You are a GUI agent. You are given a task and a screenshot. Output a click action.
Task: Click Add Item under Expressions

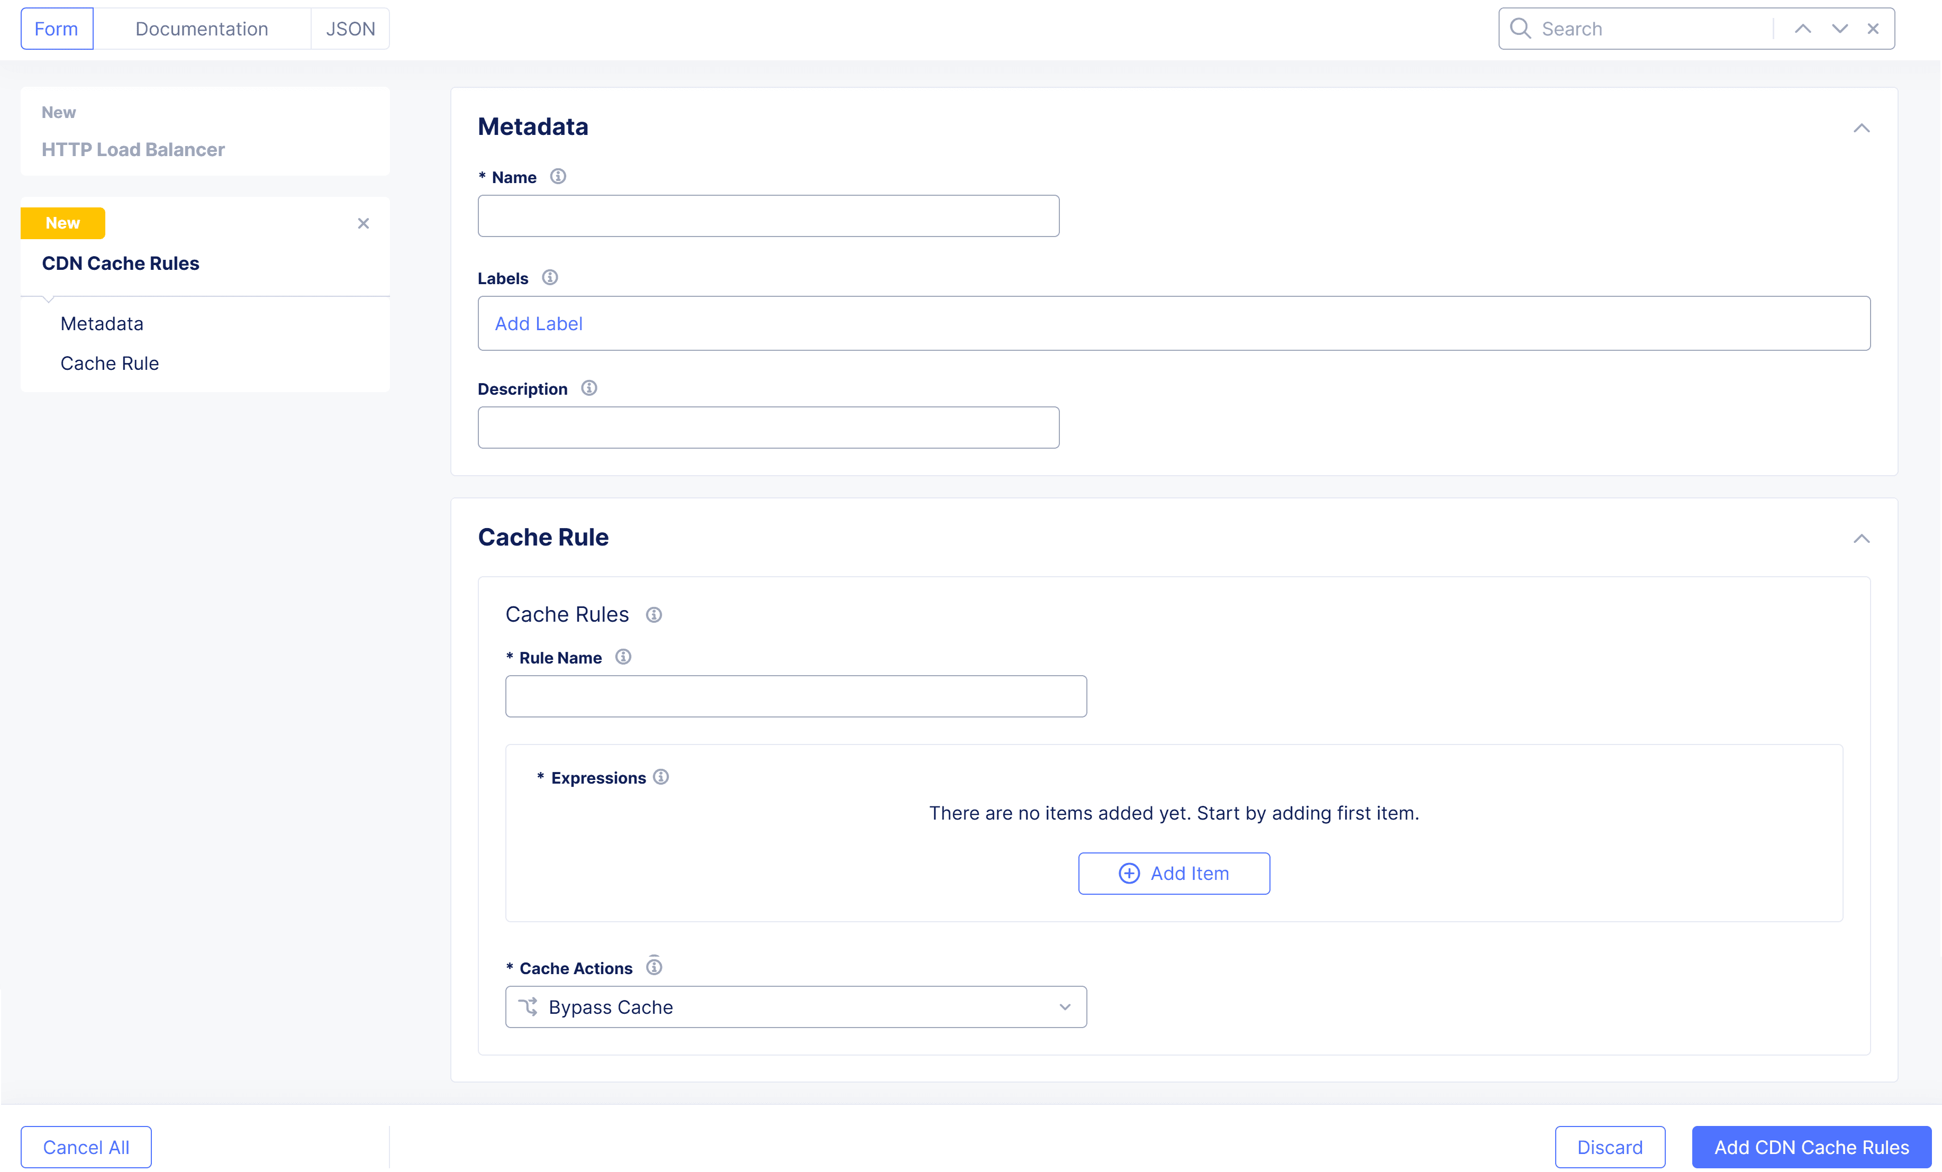1174,873
